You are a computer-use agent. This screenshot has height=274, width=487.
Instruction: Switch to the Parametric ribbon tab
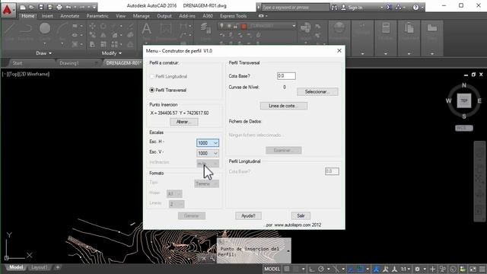pos(97,16)
